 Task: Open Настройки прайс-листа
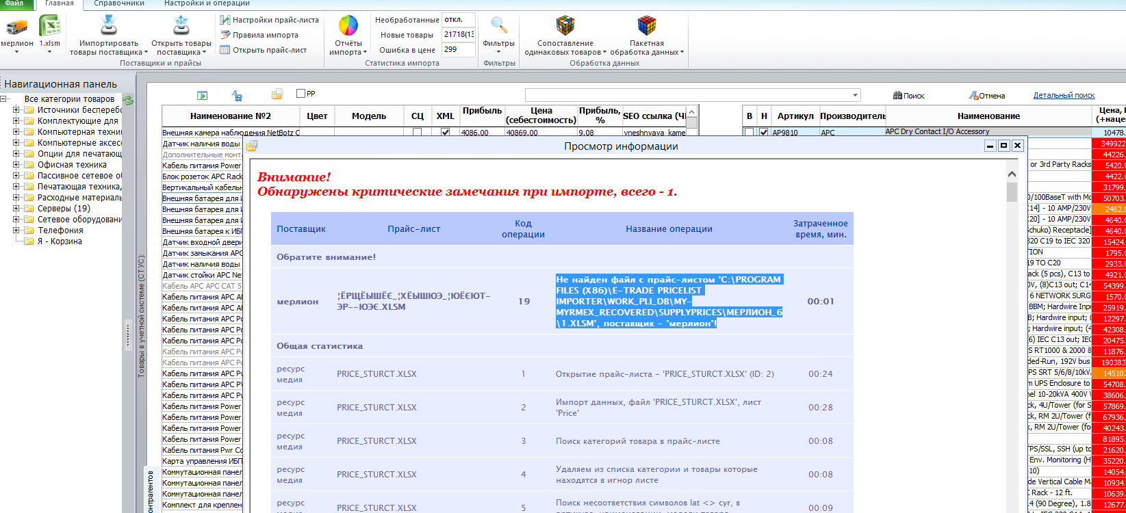(269, 20)
